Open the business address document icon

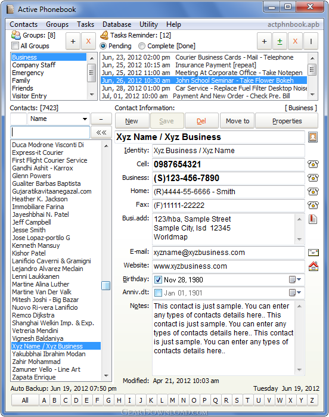click(x=313, y=219)
